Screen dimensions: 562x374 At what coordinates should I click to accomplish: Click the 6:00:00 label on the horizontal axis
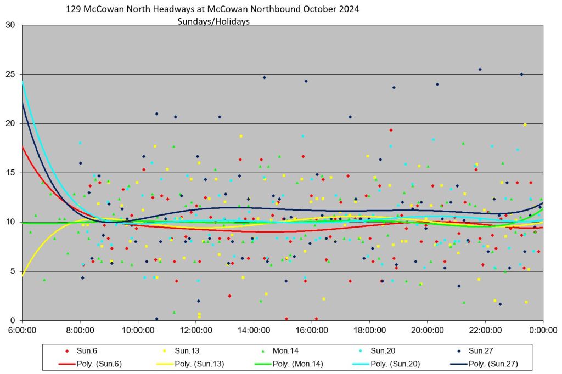(x=23, y=331)
